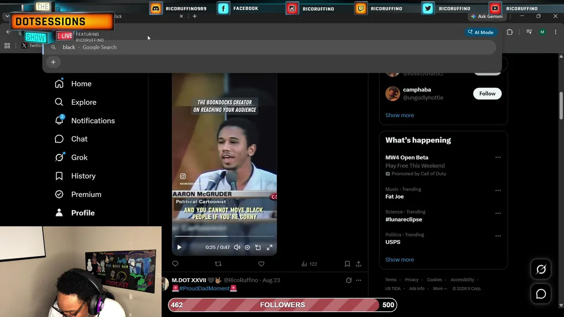Open more options for USPS trend
The image size is (564, 317).
click(x=498, y=236)
